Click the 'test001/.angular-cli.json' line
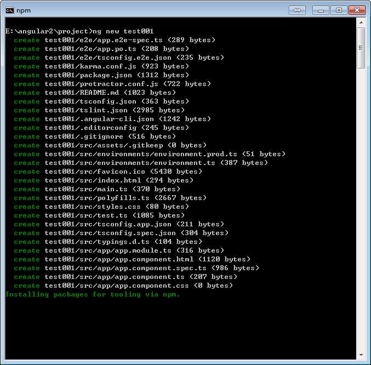 point(112,119)
